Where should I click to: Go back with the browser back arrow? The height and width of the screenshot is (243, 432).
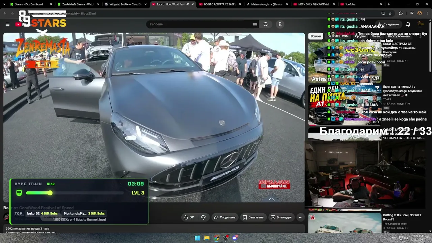click(x=5, y=13)
